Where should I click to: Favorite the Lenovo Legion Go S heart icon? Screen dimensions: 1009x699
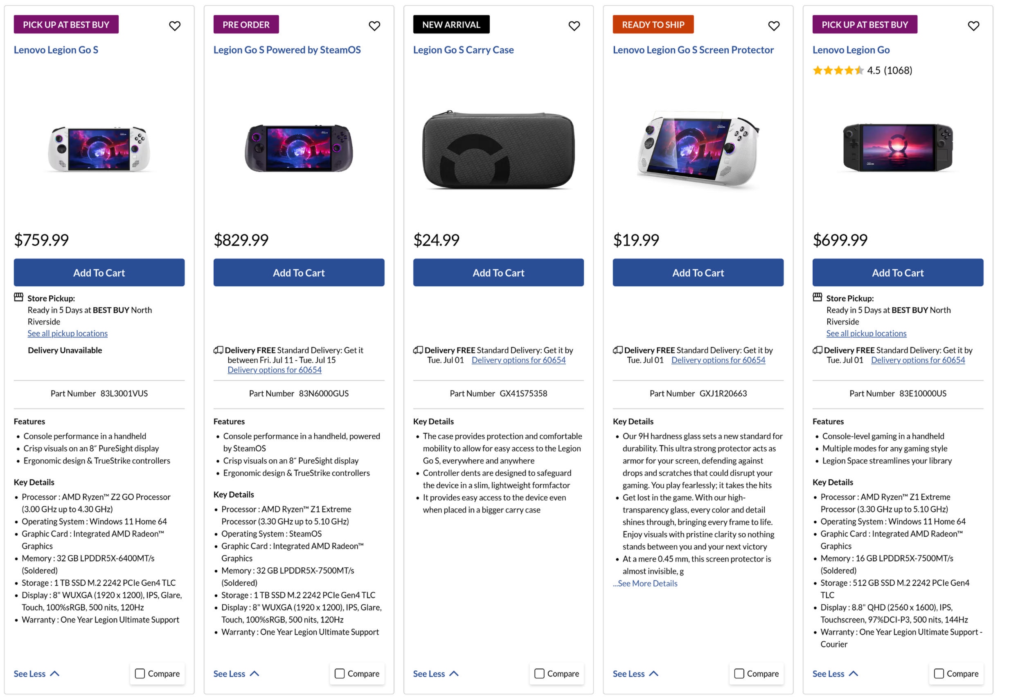click(x=174, y=26)
